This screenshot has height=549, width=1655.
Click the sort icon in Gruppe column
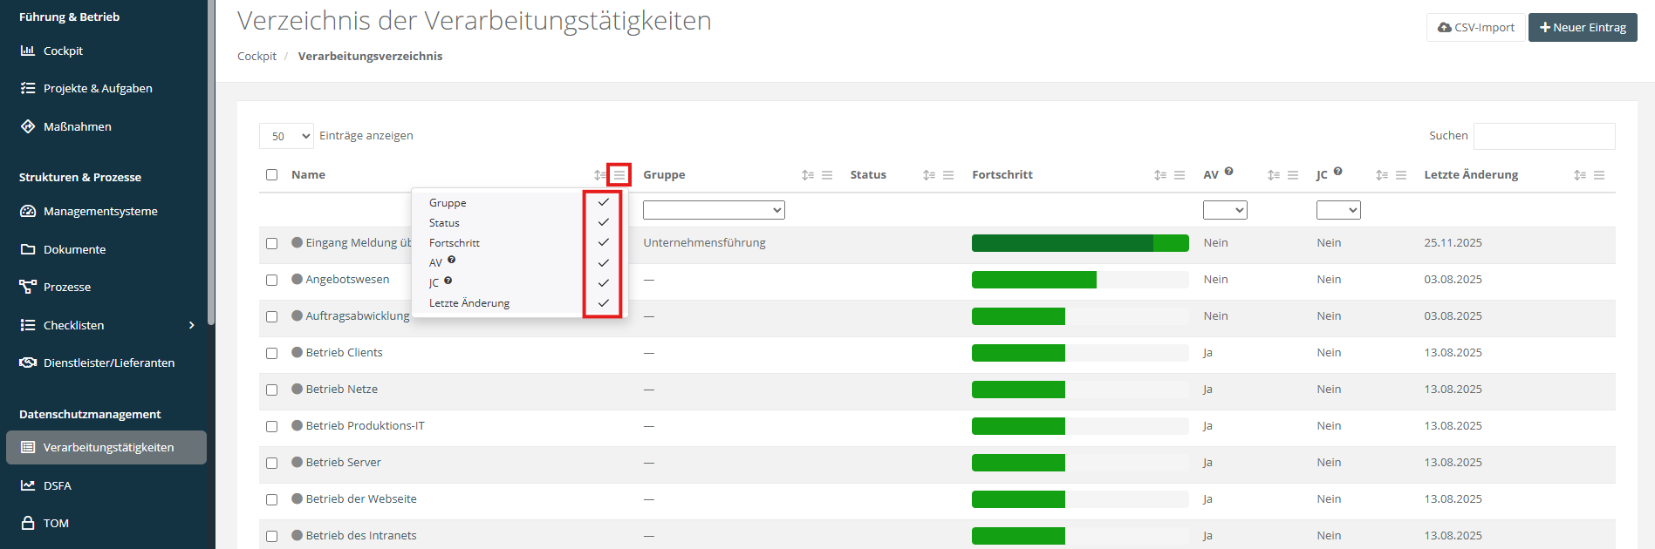[x=807, y=175]
